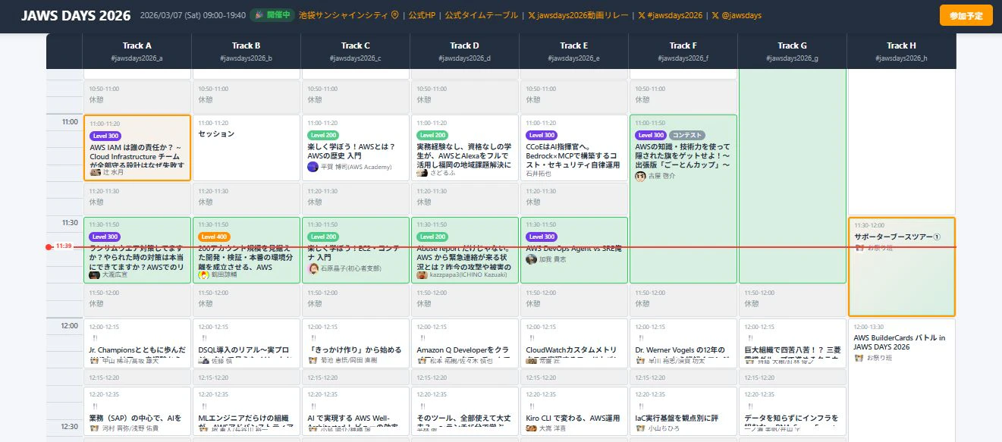Image resolution: width=1002 pixels, height=442 pixels.
Task: Open the Dr. Werner Vogels の12年の session
Action: pos(683,343)
